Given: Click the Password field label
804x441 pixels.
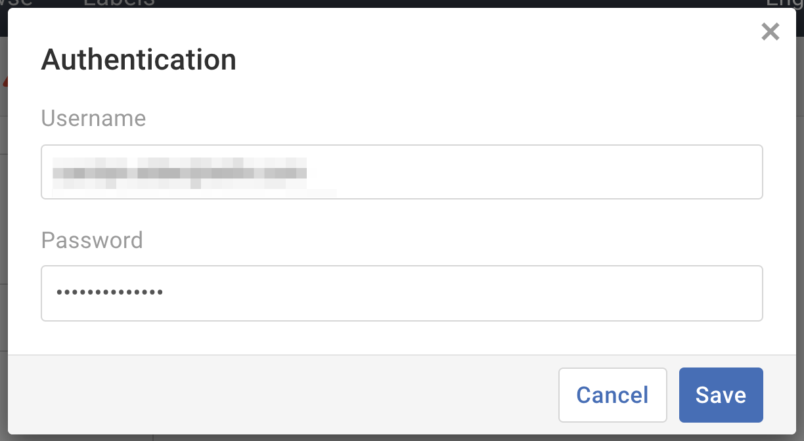Looking at the screenshot, I should tap(91, 241).
